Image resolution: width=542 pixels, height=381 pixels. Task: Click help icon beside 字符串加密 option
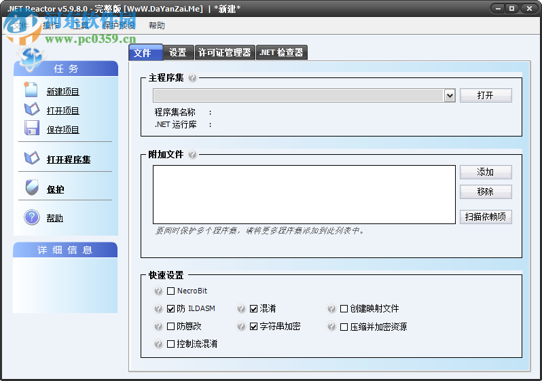coord(241,327)
